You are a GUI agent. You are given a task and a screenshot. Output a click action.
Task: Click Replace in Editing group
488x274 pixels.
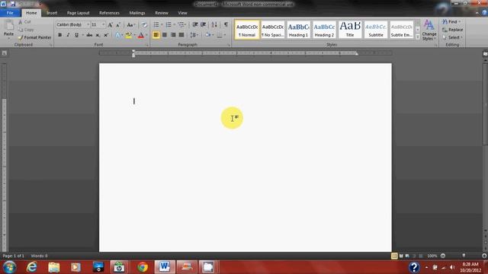(x=452, y=30)
